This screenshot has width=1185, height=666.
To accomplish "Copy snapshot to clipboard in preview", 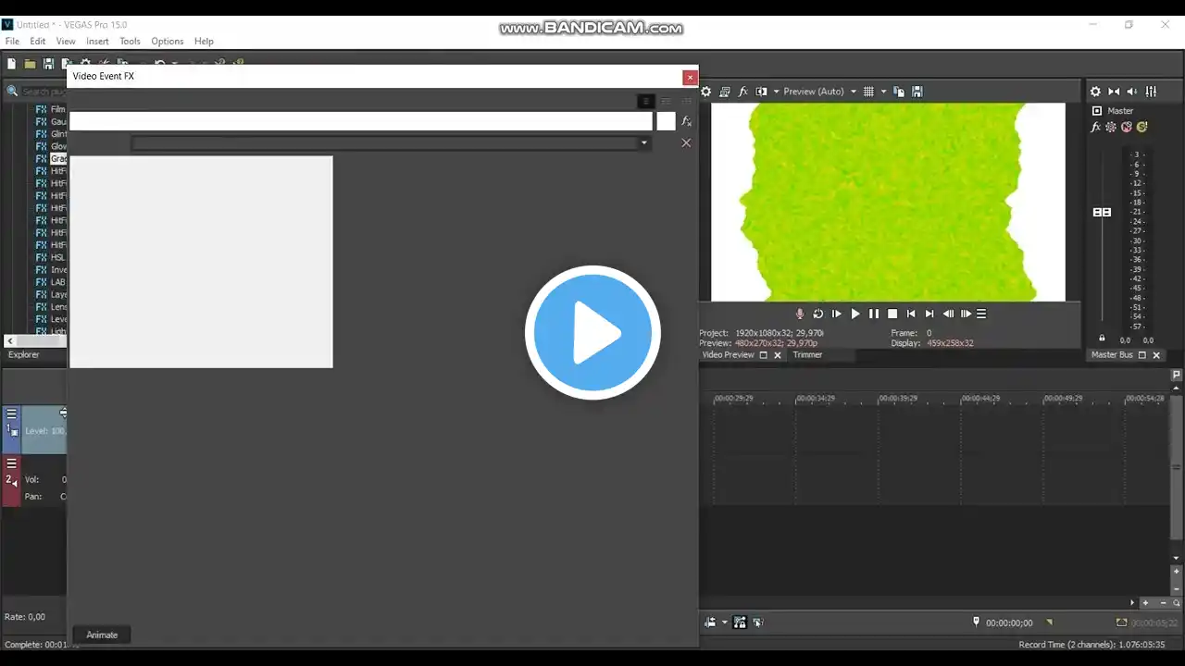I will 899,92.
